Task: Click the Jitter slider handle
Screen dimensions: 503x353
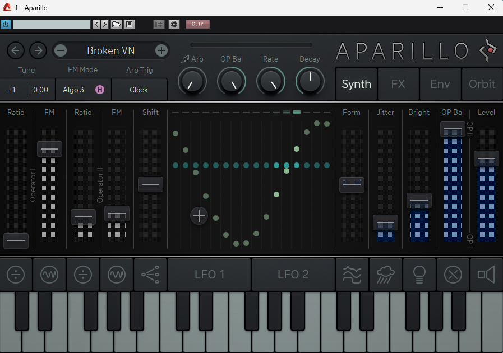Action: (385, 222)
